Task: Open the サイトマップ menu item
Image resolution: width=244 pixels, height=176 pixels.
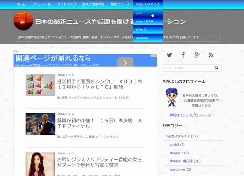Action: 67,4
